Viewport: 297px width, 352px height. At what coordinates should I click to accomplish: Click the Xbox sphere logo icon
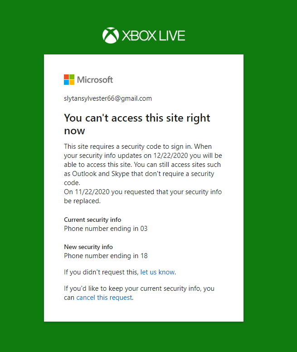tap(111, 35)
